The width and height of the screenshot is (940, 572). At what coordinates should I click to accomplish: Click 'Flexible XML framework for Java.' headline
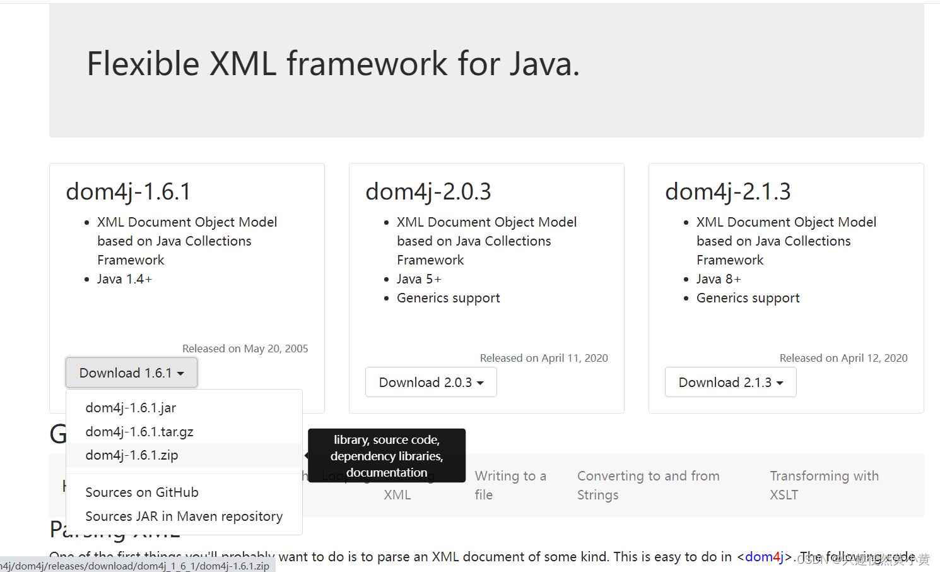click(x=333, y=64)
